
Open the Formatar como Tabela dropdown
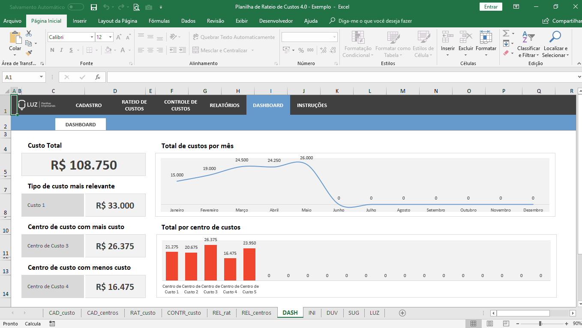(393, 45)
